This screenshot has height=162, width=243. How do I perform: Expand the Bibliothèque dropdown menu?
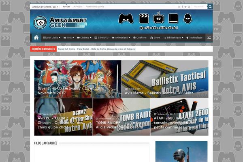click(173, 38)
